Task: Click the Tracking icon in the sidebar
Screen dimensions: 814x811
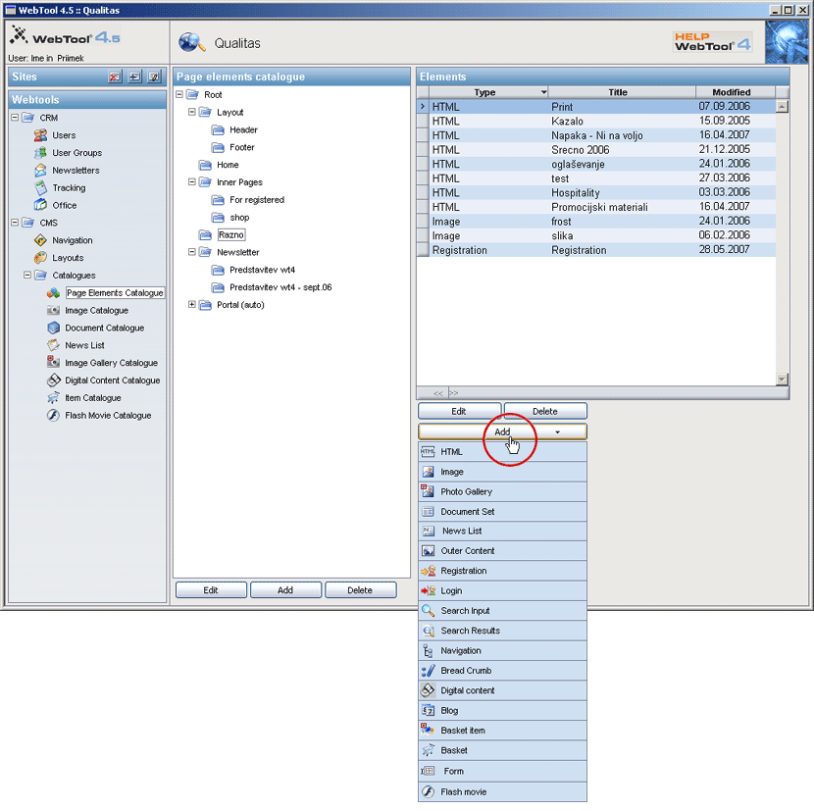Action: [x=40, y=188]
